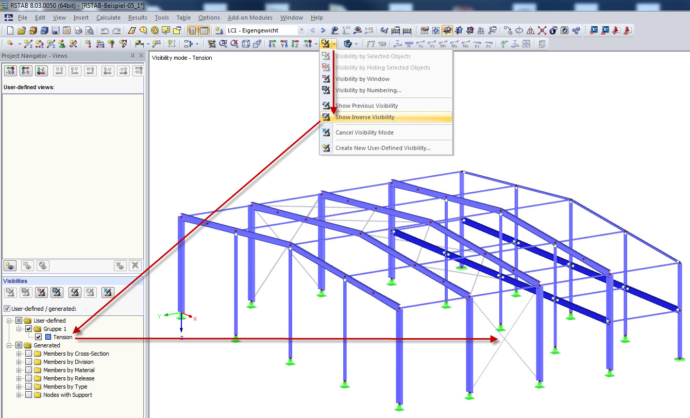Select Show Inverse Visibility menu entry
Viewport: 690px width, 418px height.
click(386, 117)
